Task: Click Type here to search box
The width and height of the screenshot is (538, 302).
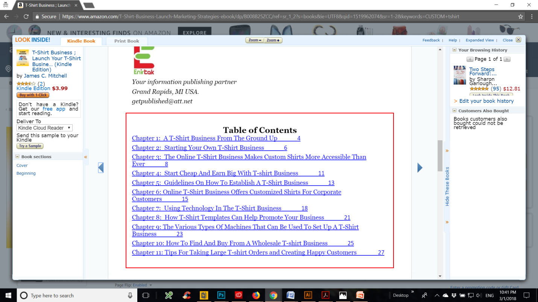Action: pos(77,296)
